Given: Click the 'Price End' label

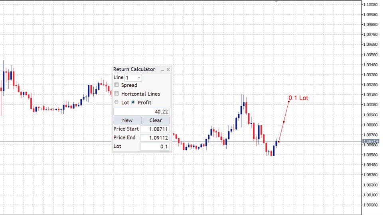Looking at the screenshot, I should click(124, 137).
